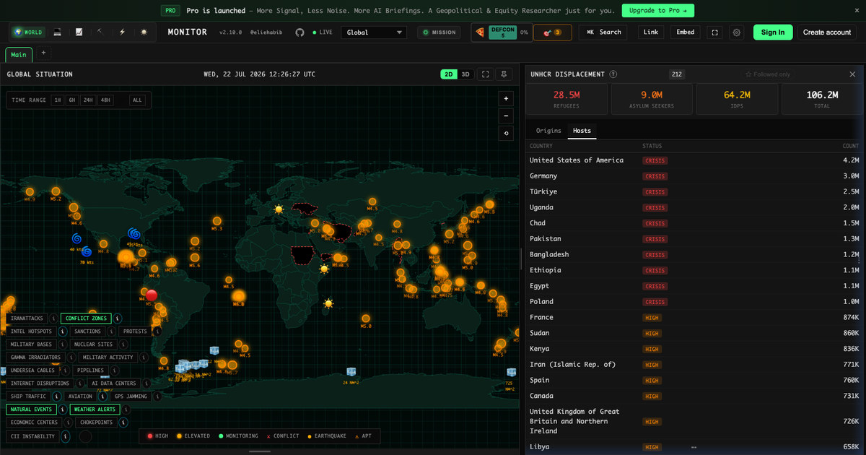The width and height of the screenshot is (866, 455).
Task: Reset the map view
Action: click(x=506, y=133)
